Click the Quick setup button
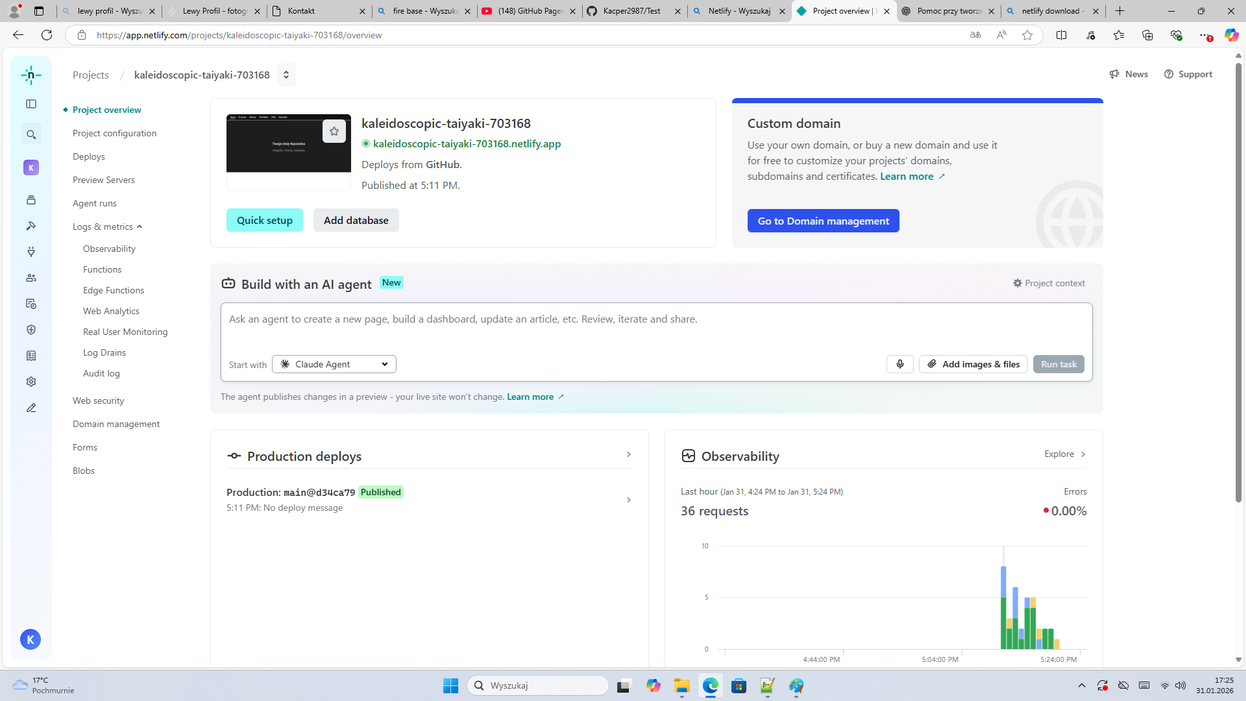This screenshot has height=701, width=1246. pyautogui.click(x=264, y=220)
